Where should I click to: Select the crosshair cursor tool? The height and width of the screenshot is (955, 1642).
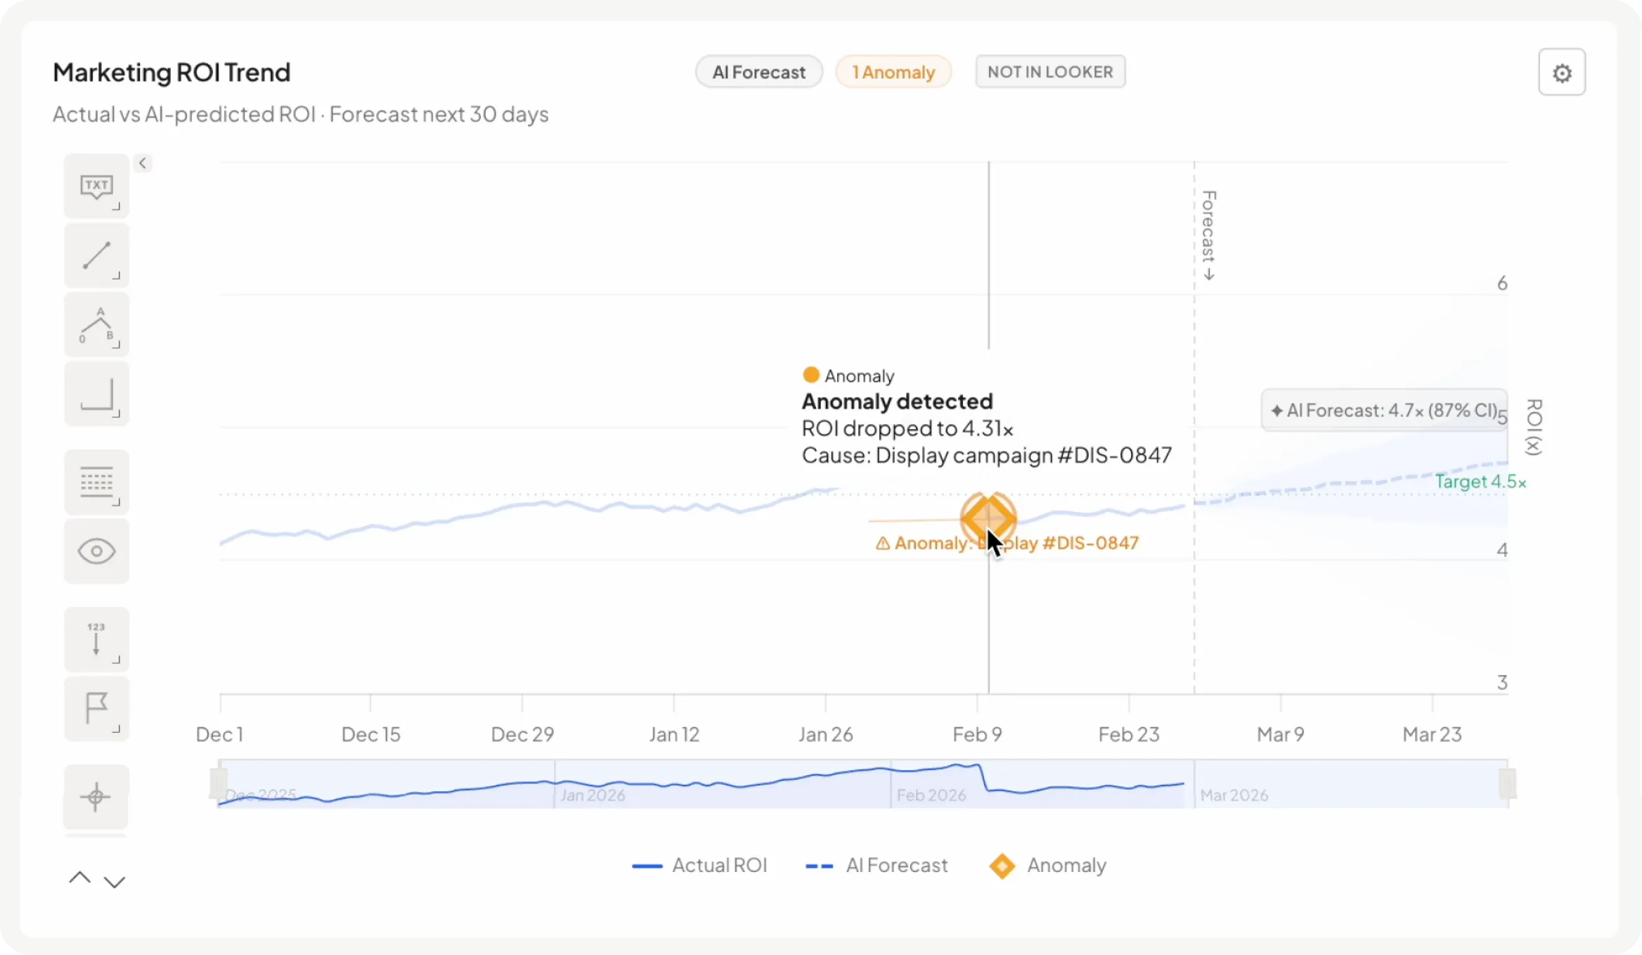pos(96,797)
